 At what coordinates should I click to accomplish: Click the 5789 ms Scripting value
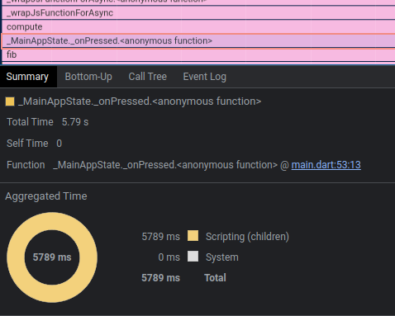(x=160, y=237)
